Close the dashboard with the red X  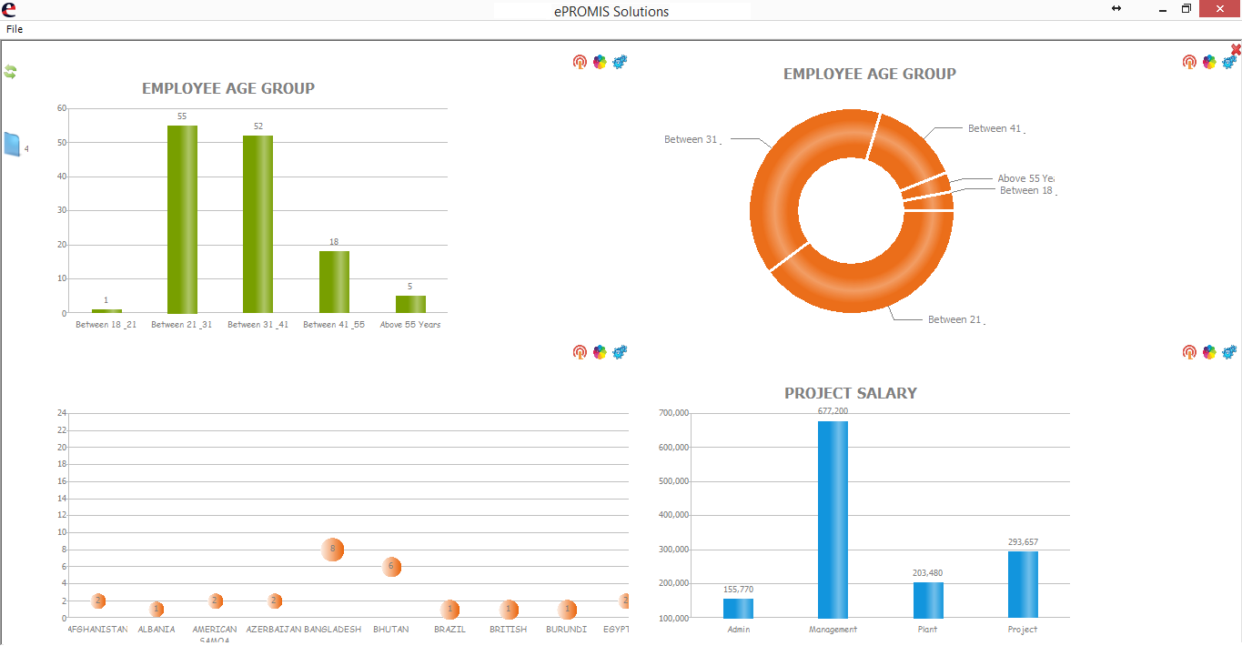coord(1236,49)
